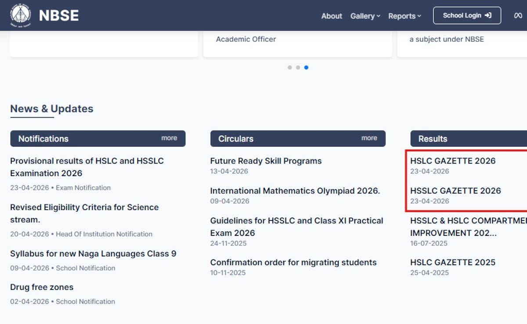The height and width of the screenshot is (324, 527).
Task: Select the second carousel dot
Action: pos(298,68)
